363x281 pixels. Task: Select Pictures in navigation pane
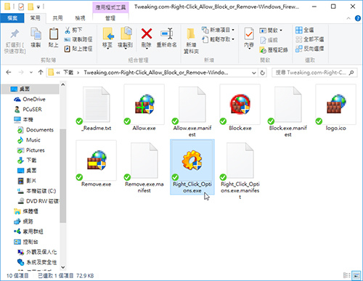click(30, 150)
